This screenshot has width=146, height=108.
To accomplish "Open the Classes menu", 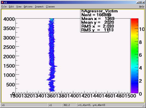I will [x=50, y=7].
